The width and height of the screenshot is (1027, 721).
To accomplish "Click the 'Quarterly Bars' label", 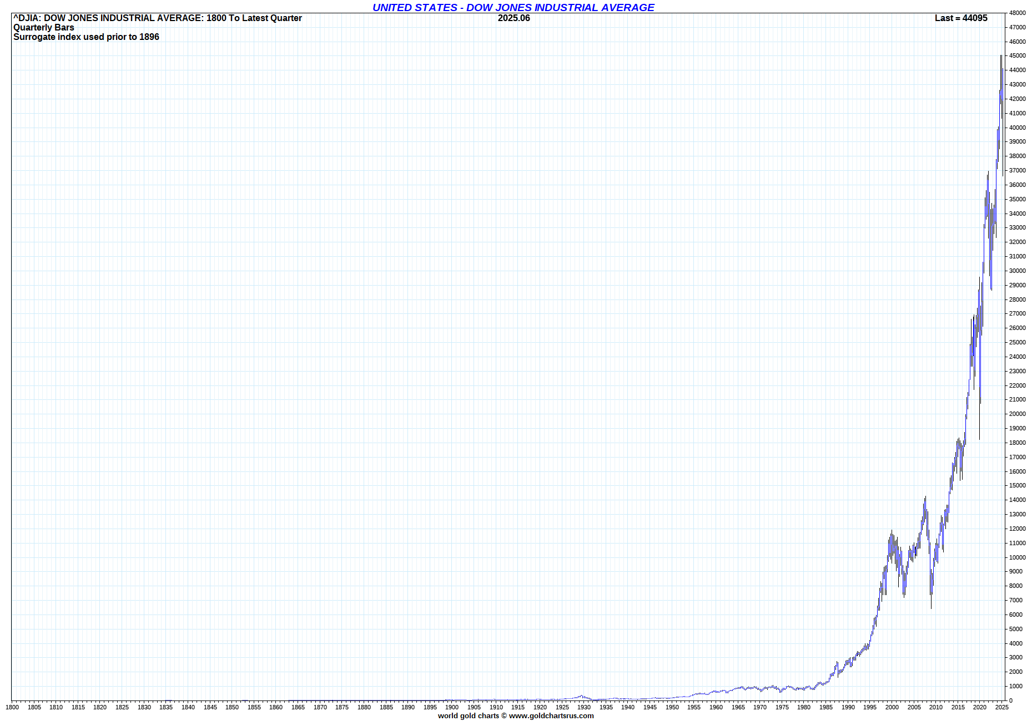I will click(44, 27).
